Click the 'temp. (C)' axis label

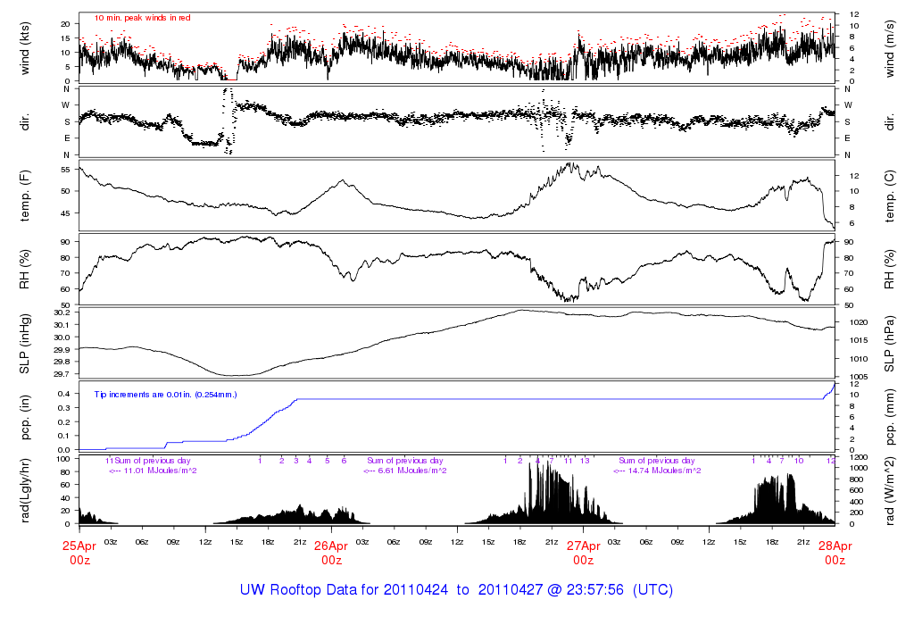[890, 196]
